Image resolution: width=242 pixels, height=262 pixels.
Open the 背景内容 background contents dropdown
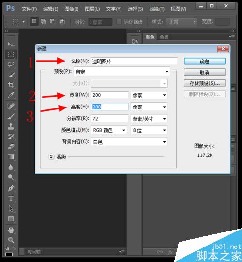pos(129,142)
